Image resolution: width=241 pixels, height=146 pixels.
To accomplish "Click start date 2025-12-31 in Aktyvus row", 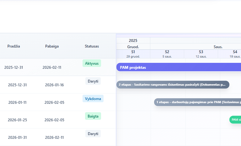I will pos(14,68).
